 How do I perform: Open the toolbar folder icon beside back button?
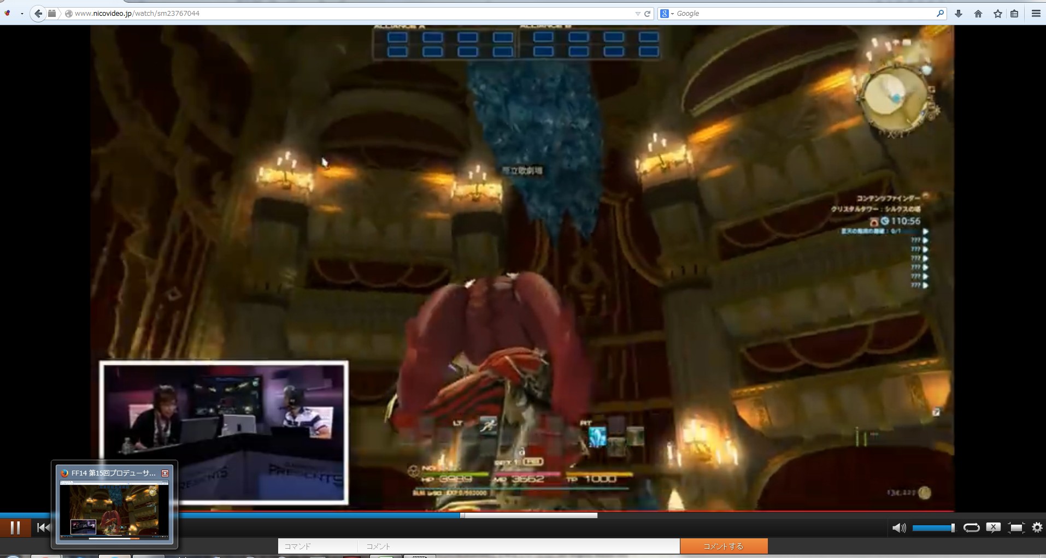tap(52, 14)
